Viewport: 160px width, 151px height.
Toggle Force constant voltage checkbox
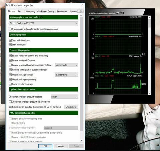point(10,84)
